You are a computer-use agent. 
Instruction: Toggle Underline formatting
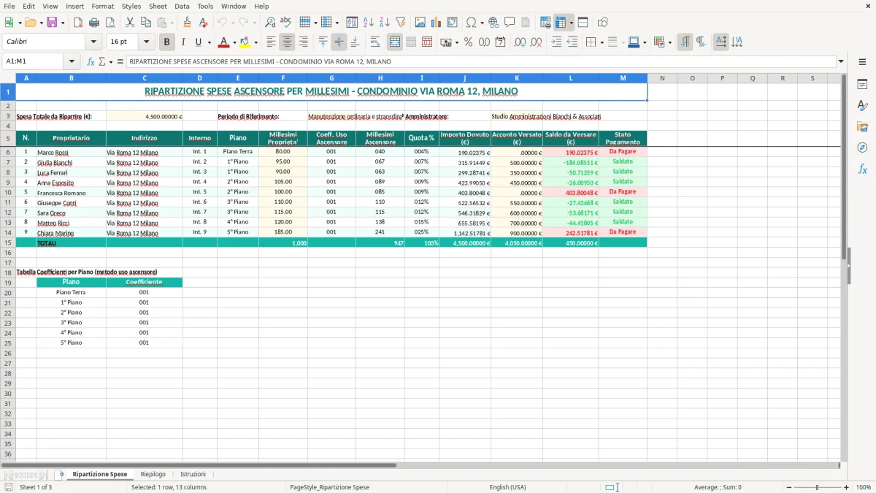tap(198, 42)
